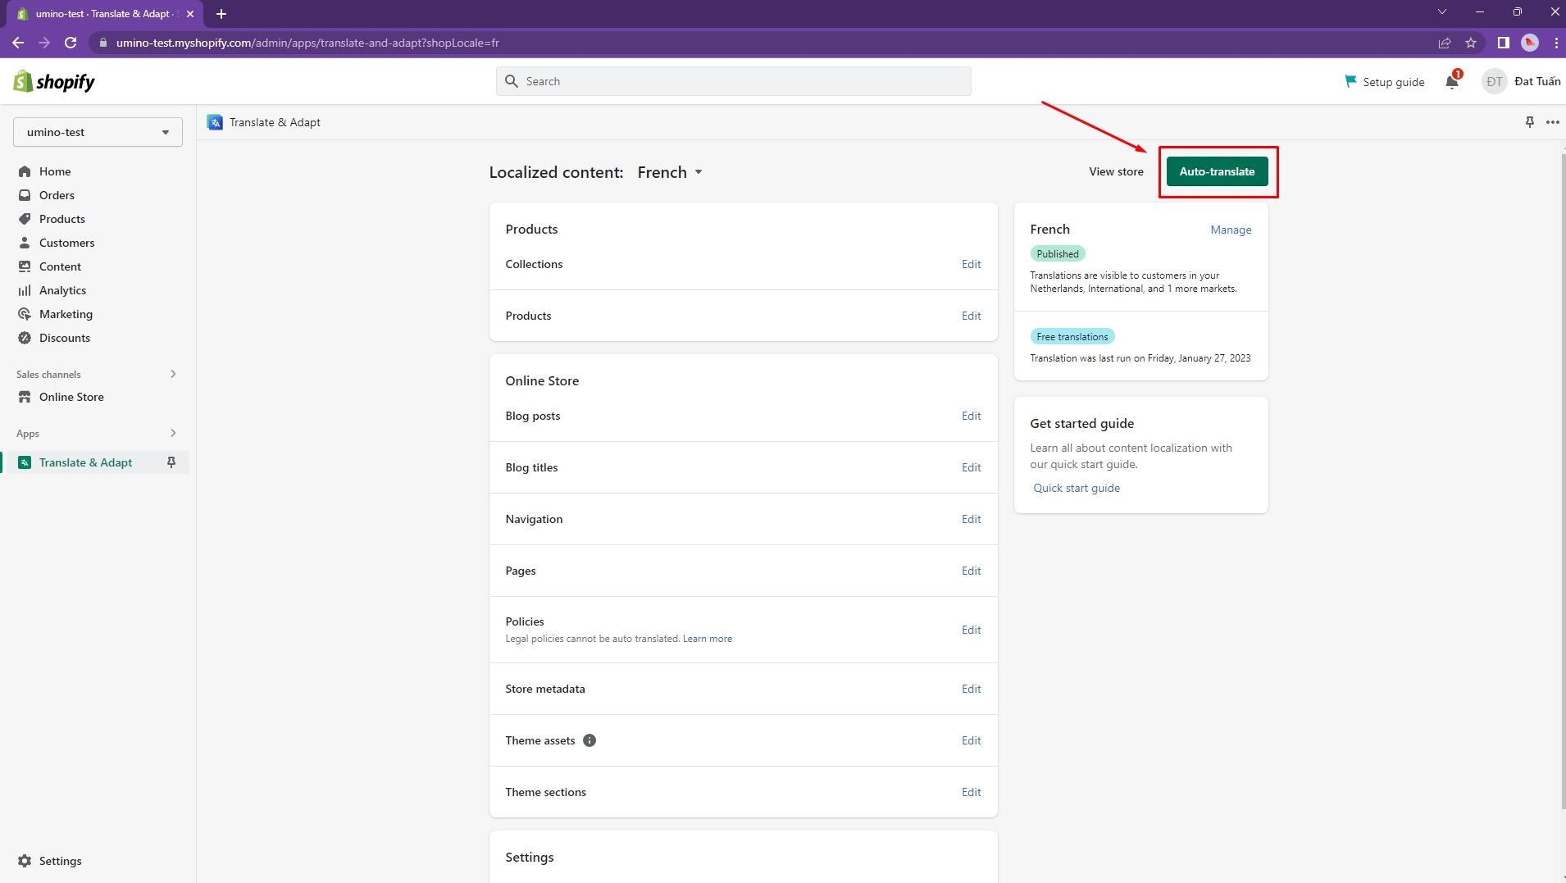Click the notifications bell icon
Image resolution: width=1566 pixels, height=883 pixels.
point(1451,81)
